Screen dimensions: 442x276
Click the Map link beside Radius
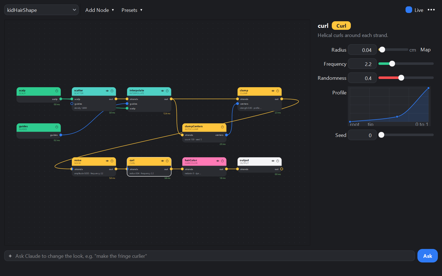[425, 50]
